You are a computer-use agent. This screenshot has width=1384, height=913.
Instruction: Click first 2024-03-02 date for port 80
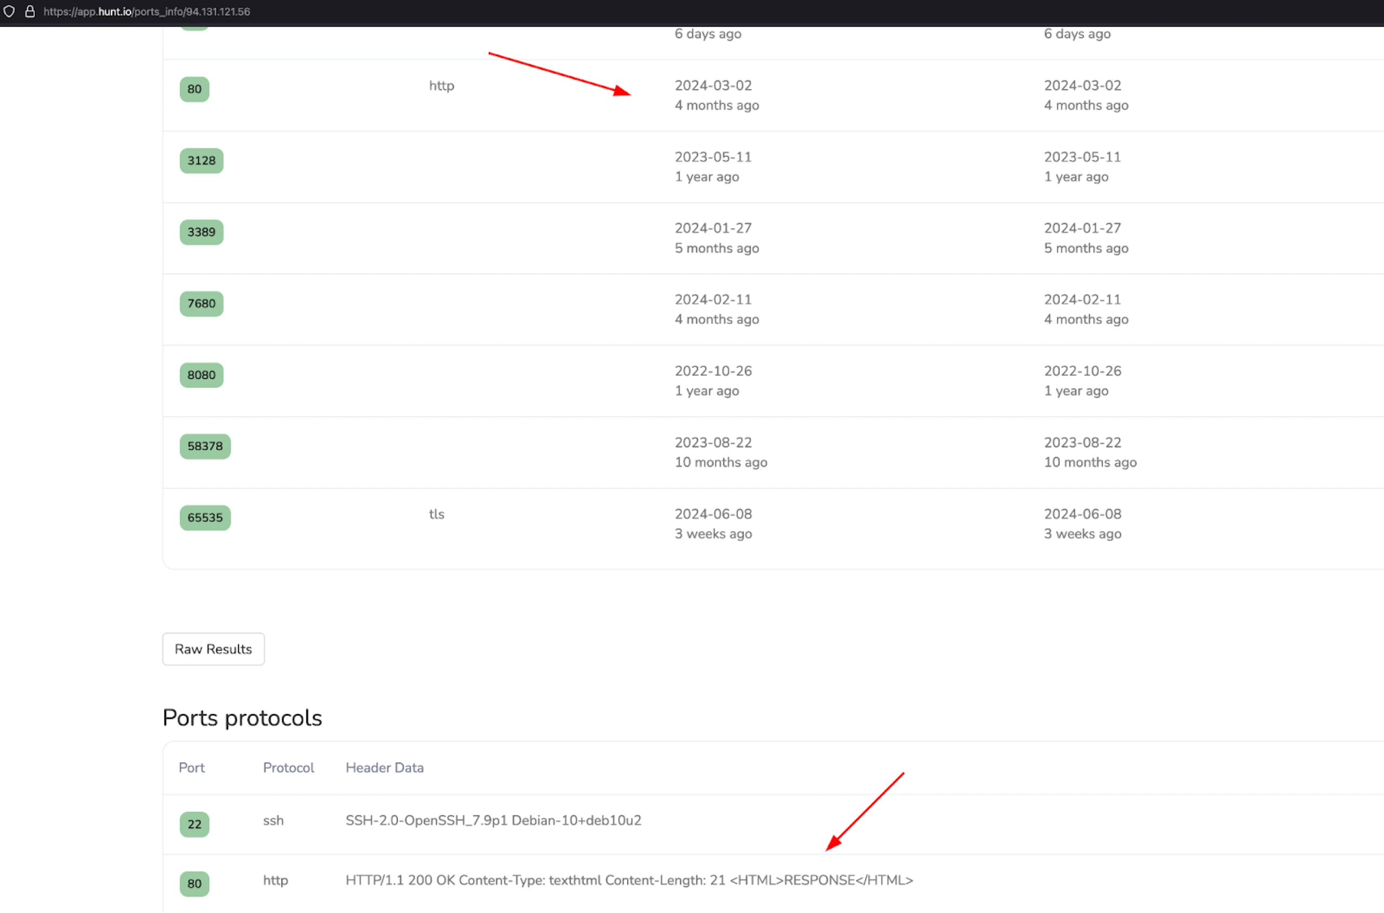pos(713,85)
